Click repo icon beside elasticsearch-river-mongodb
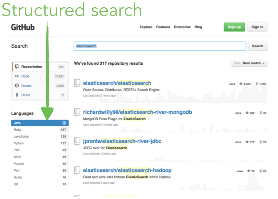278x199 pixels. [77, 112]
